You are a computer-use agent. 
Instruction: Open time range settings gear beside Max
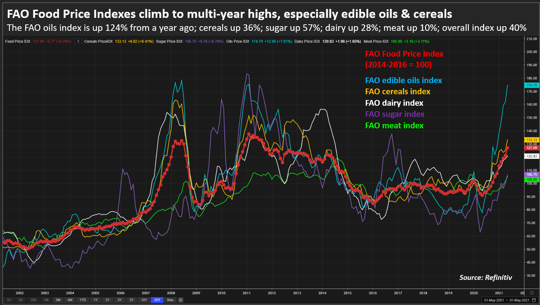pyautogui.click(x=181, y=300)
